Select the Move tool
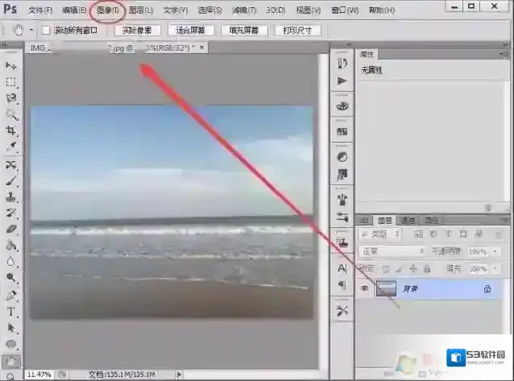 tap(11, 65)
